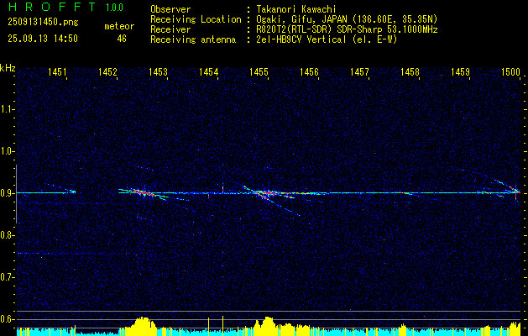This screenshot has width=528, height=336.
Task: Select the filename 2509131450.png
Action: pyautogui.click(x=43, y=22)
